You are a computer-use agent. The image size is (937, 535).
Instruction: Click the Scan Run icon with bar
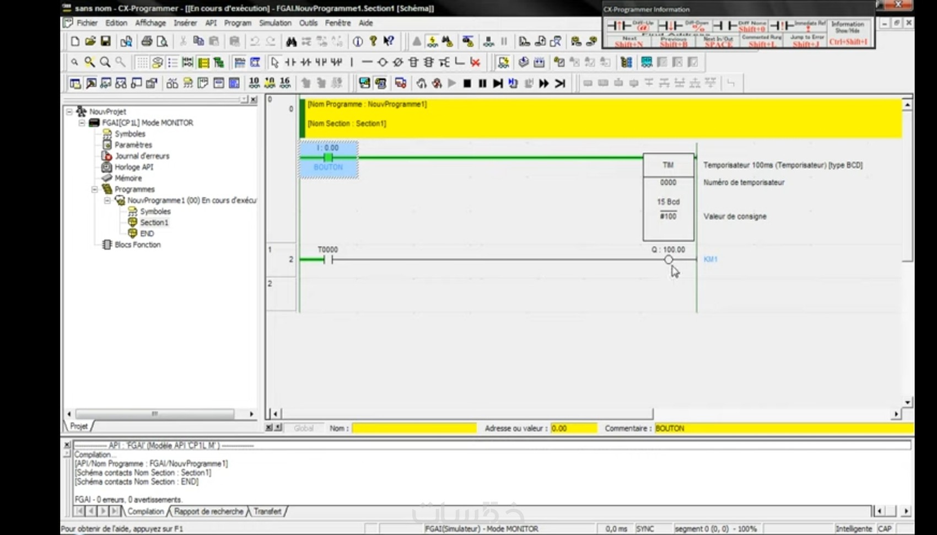(x=560, y=83)
